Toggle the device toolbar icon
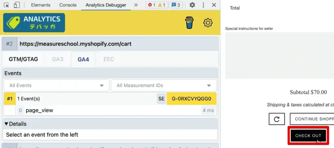334x148 pixels. 17,5
